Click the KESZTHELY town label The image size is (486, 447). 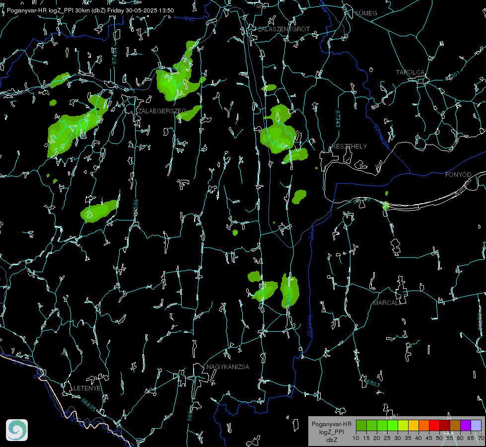349,146
